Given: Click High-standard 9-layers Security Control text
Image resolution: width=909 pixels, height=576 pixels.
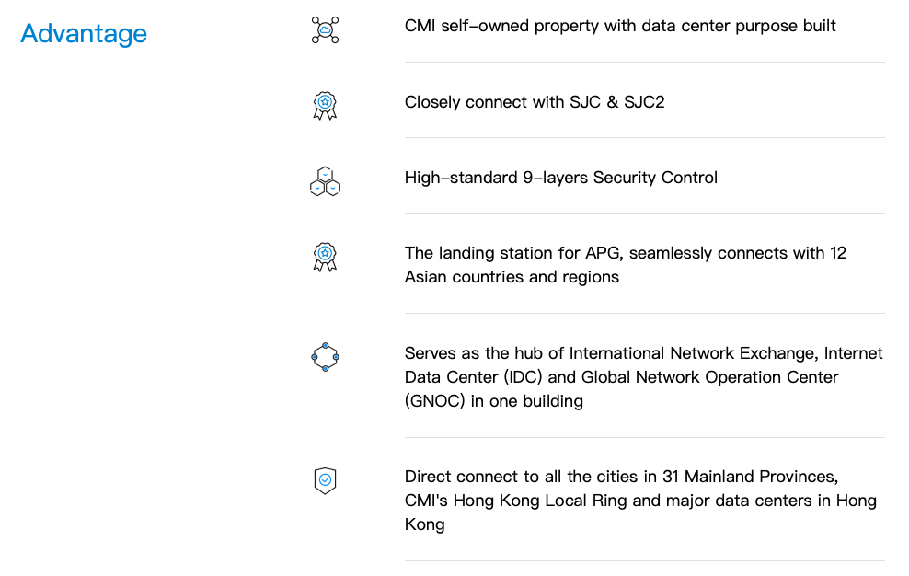Looking at the screenshot, I should point(561,178).
